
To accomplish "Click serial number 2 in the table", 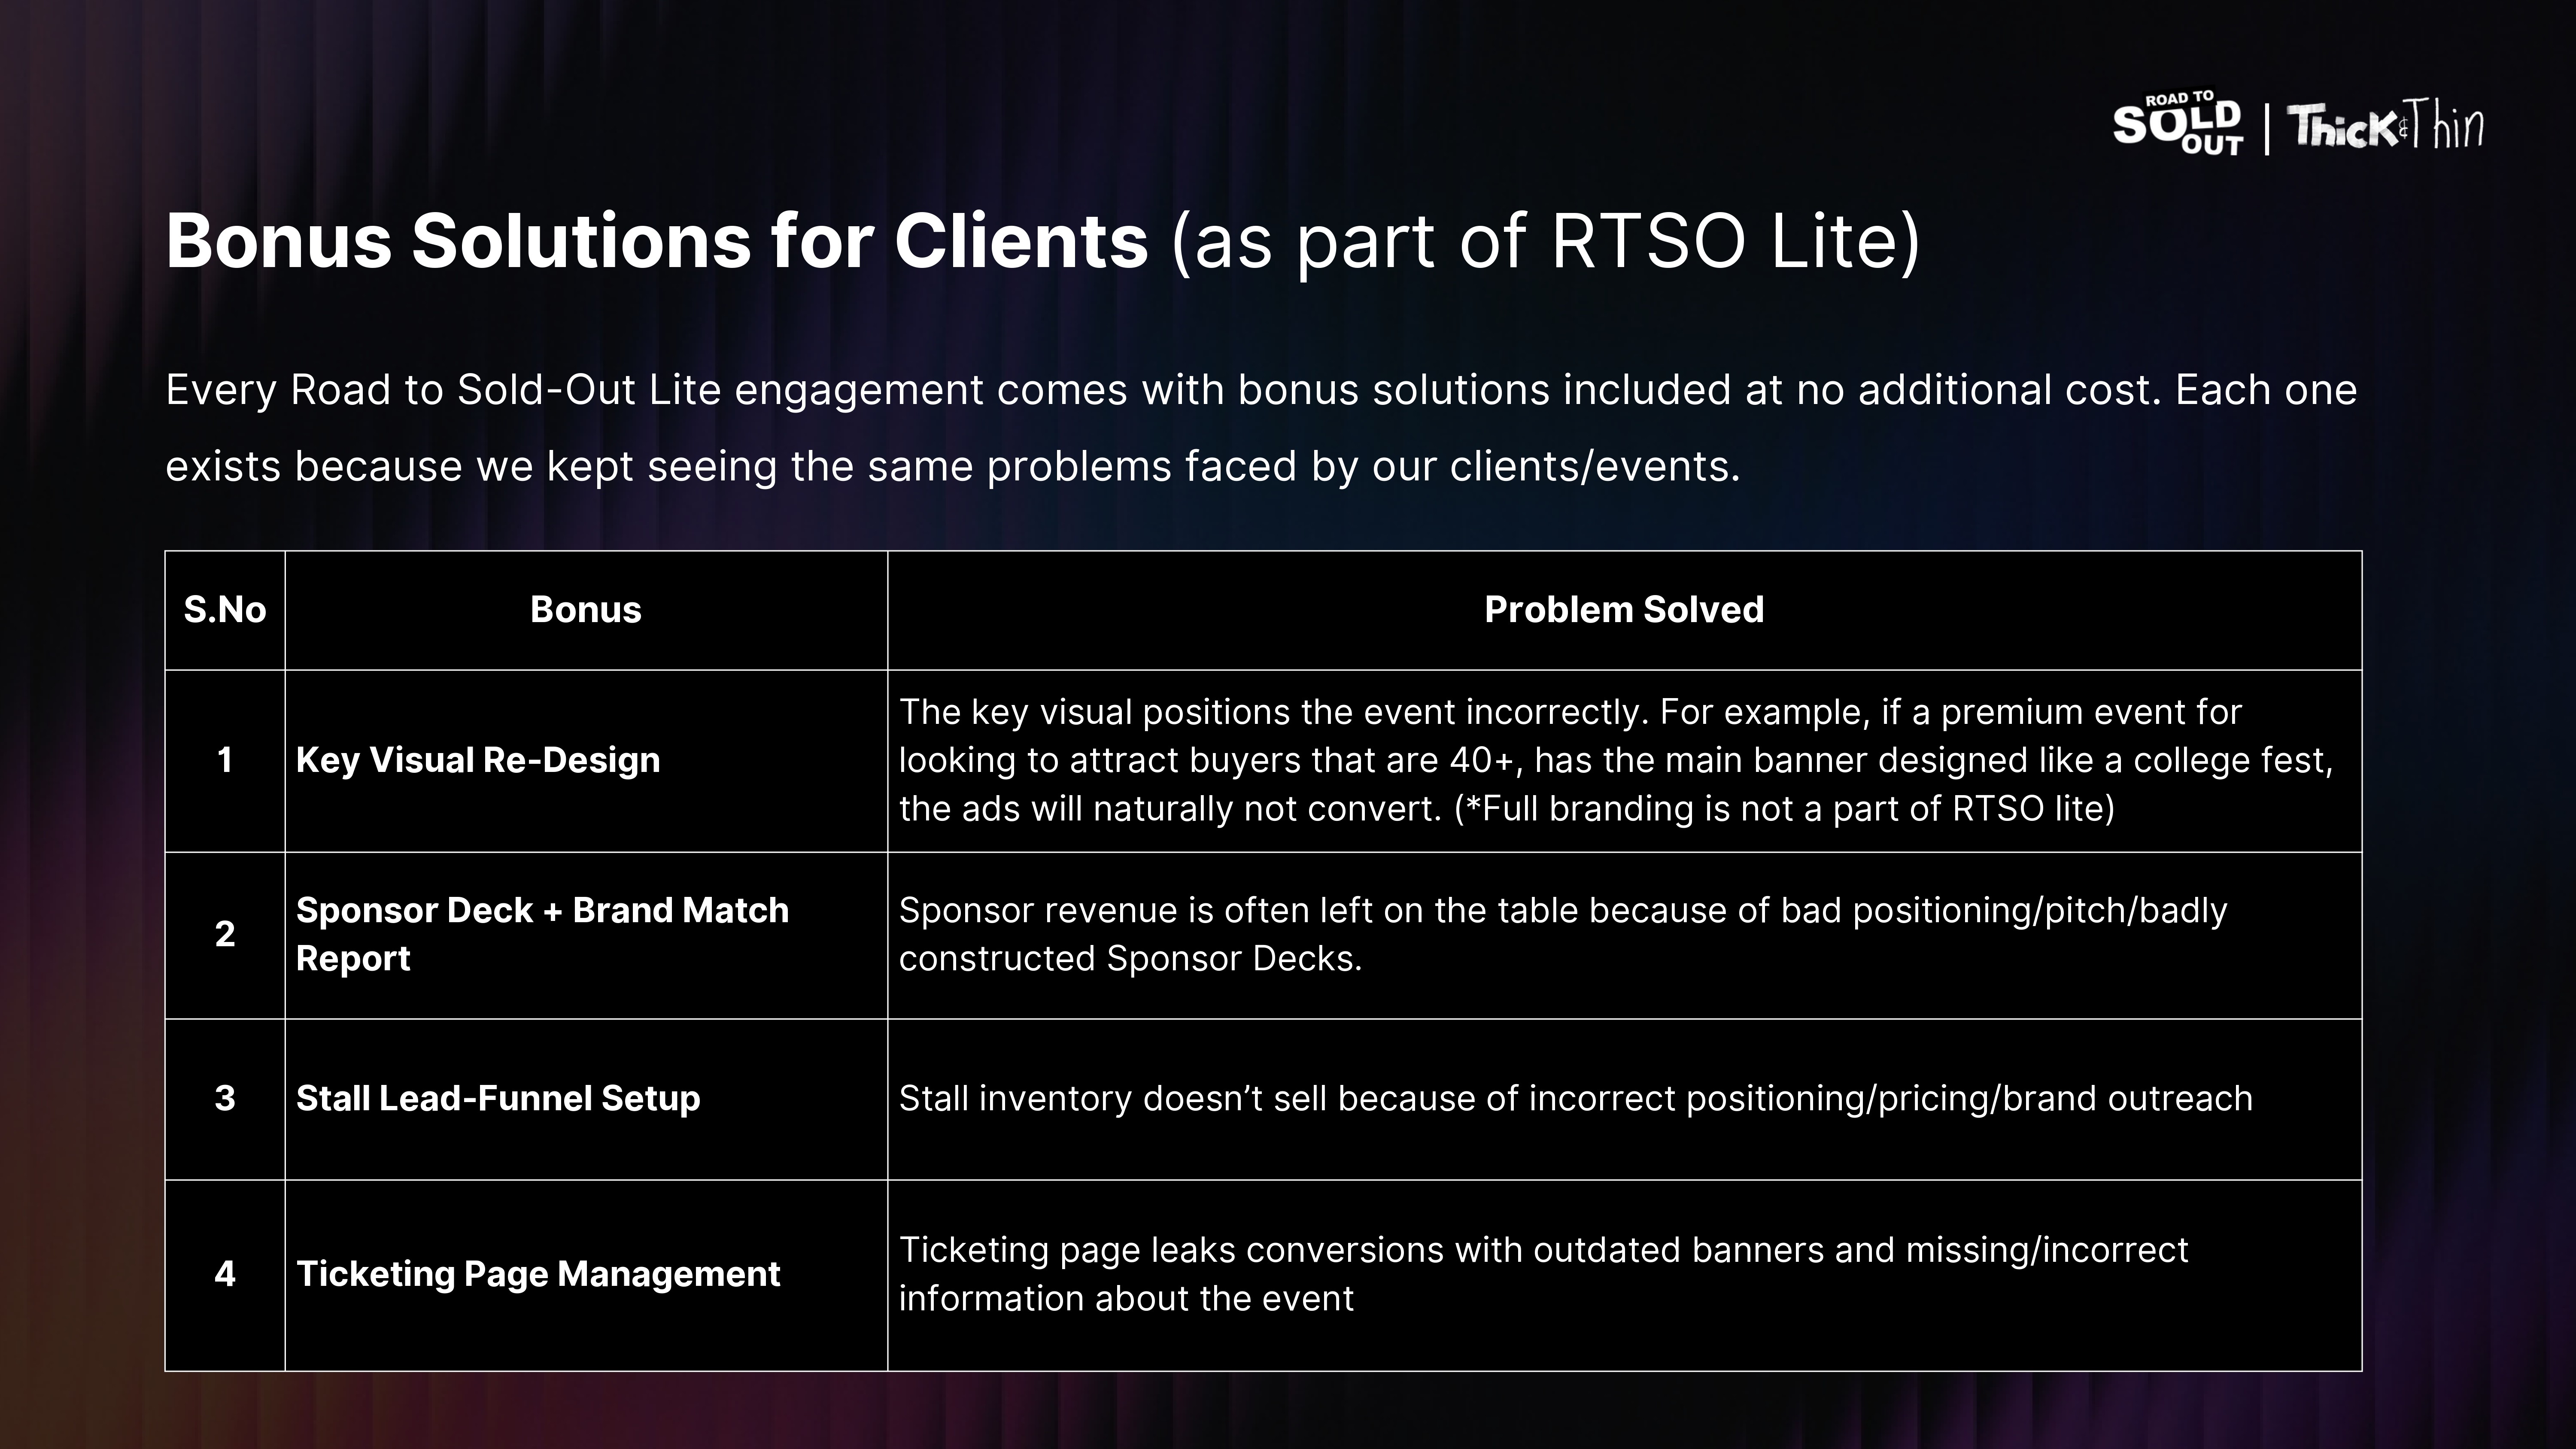I will point(225,934).
